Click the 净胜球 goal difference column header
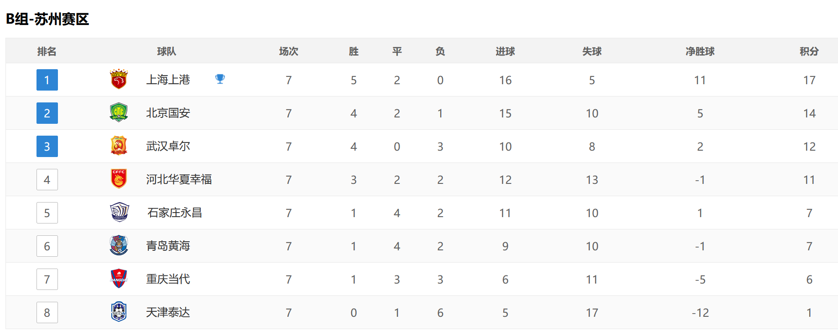Screen dimensions: 838x330 (700, 51)
